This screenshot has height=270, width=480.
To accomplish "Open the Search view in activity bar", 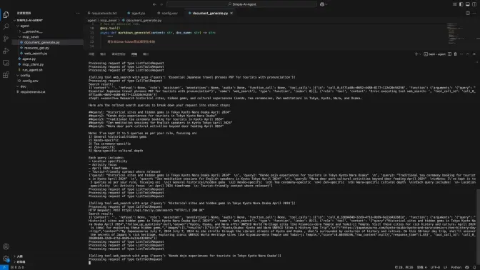I will click(x=6, y=27).
